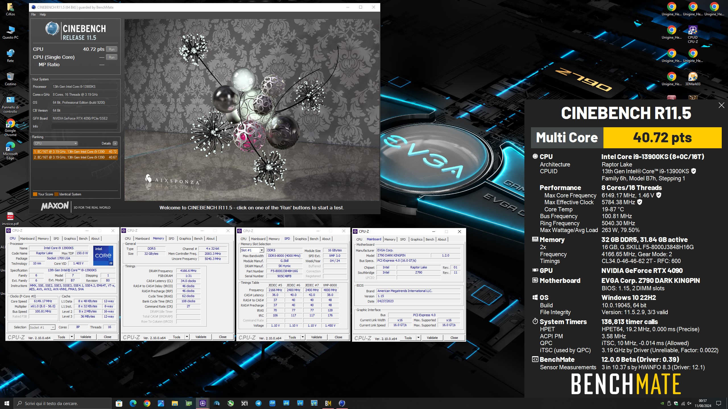Open Pannello di controllo desktop icon

coord(10,105)
